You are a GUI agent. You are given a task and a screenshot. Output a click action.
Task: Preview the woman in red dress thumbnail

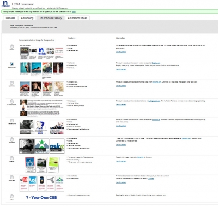pos(25,86)
